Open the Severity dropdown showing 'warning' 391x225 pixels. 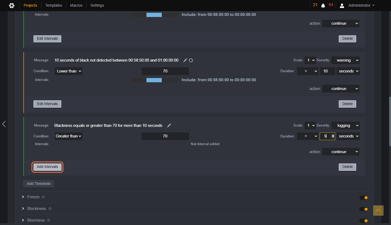[345, 60]
